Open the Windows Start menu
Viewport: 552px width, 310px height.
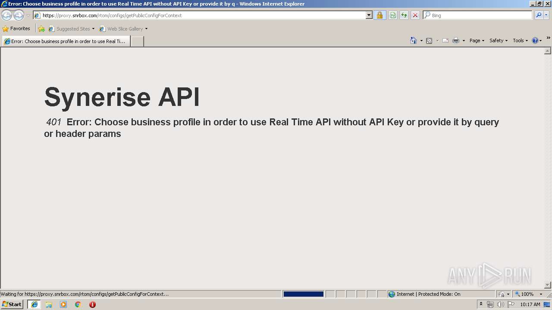12,304
